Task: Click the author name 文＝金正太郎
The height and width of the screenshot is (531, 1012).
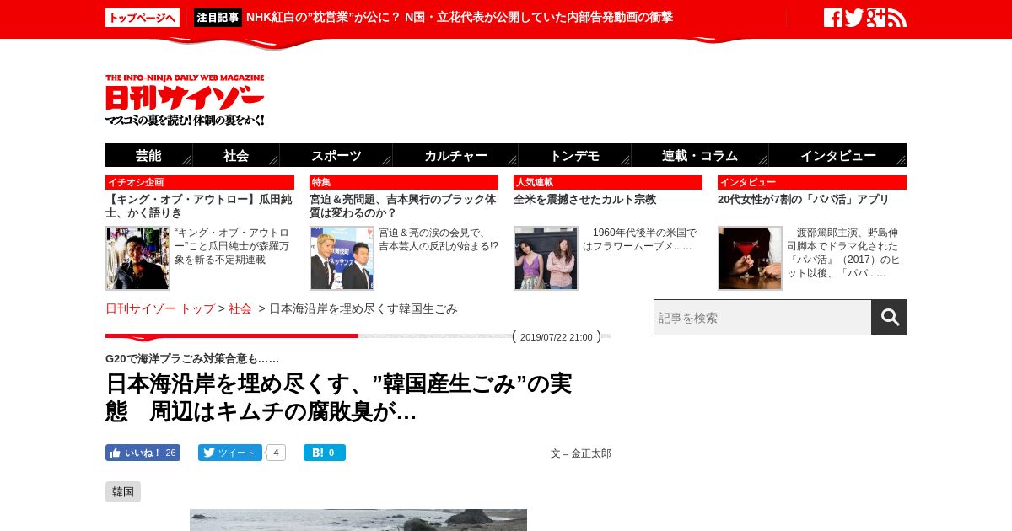Action: (581, 453)
